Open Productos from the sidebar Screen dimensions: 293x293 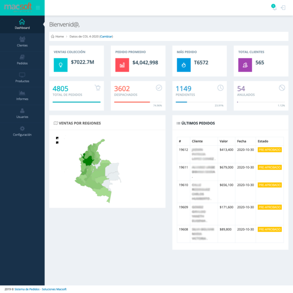coord(22,78)
